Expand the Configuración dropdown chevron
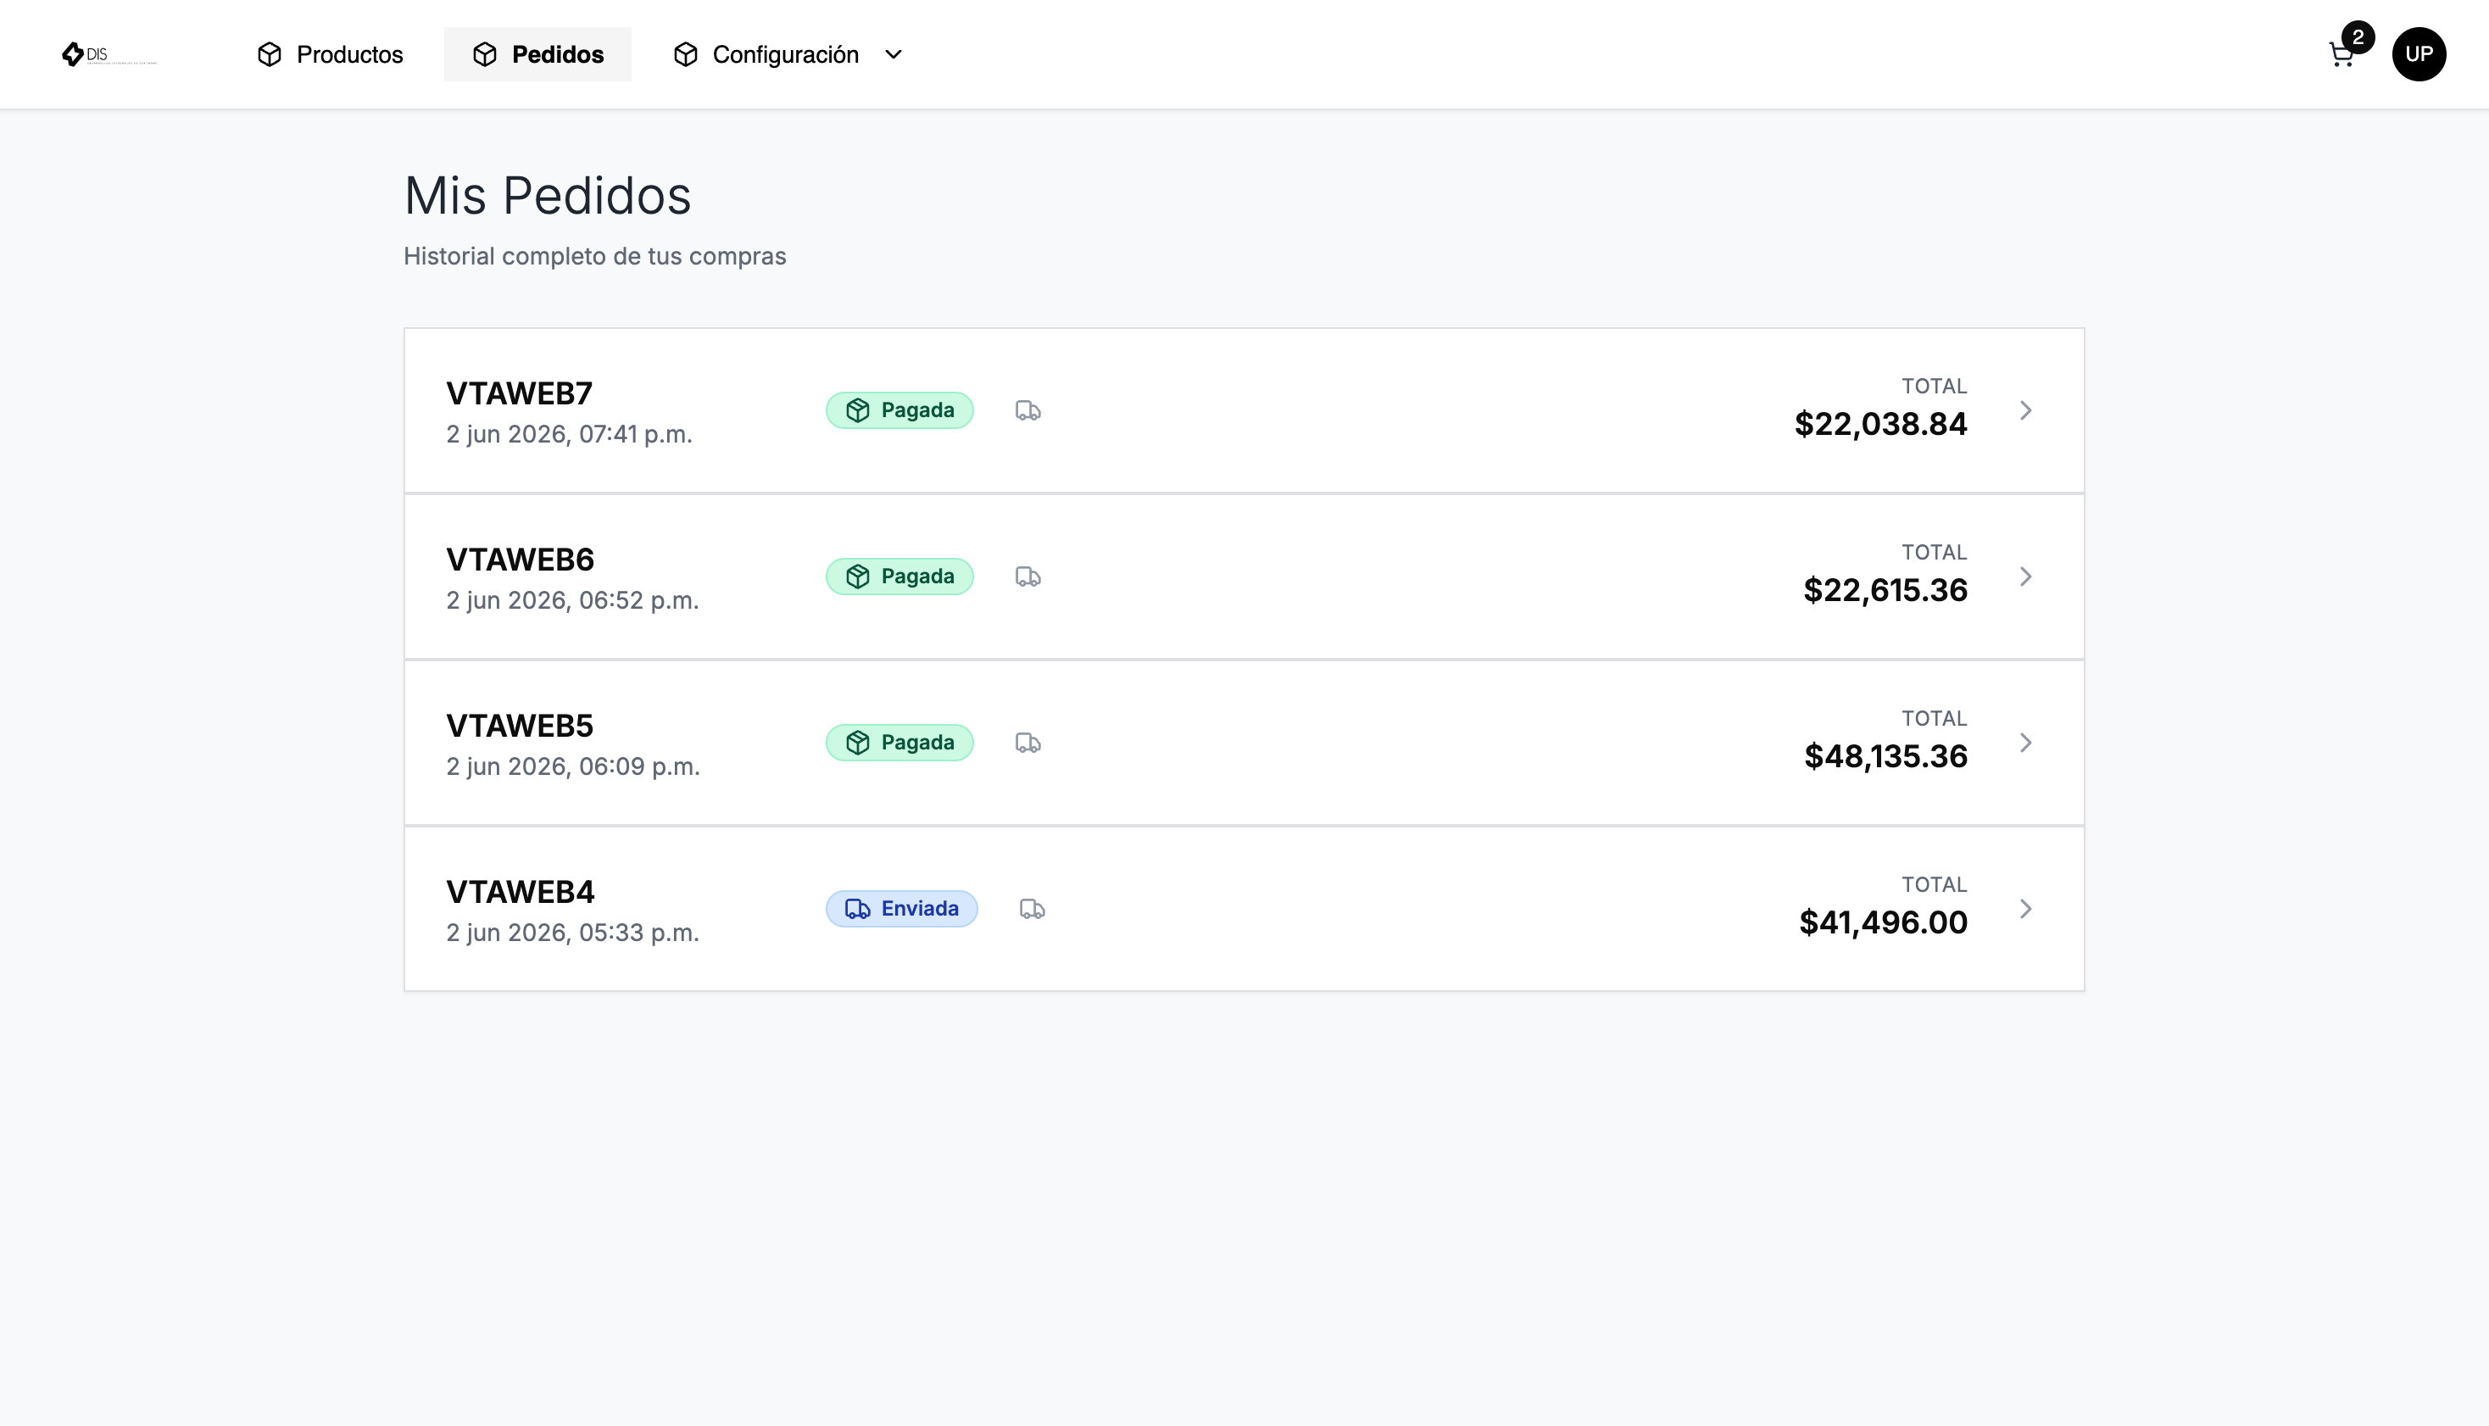 pyautogui.click(x=893, y=54)
